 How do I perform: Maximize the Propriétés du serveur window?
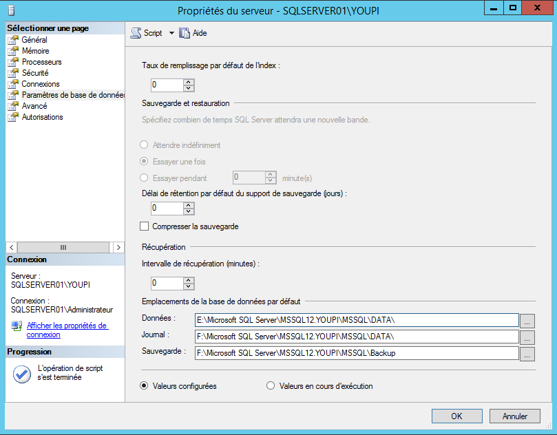tap(513, 8)
